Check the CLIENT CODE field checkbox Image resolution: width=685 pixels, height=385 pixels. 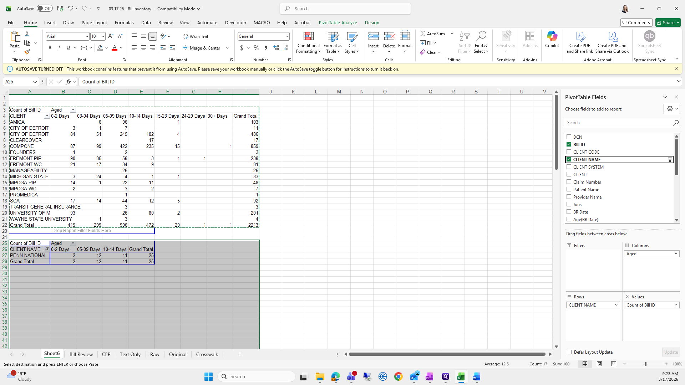tap(569, 152)
